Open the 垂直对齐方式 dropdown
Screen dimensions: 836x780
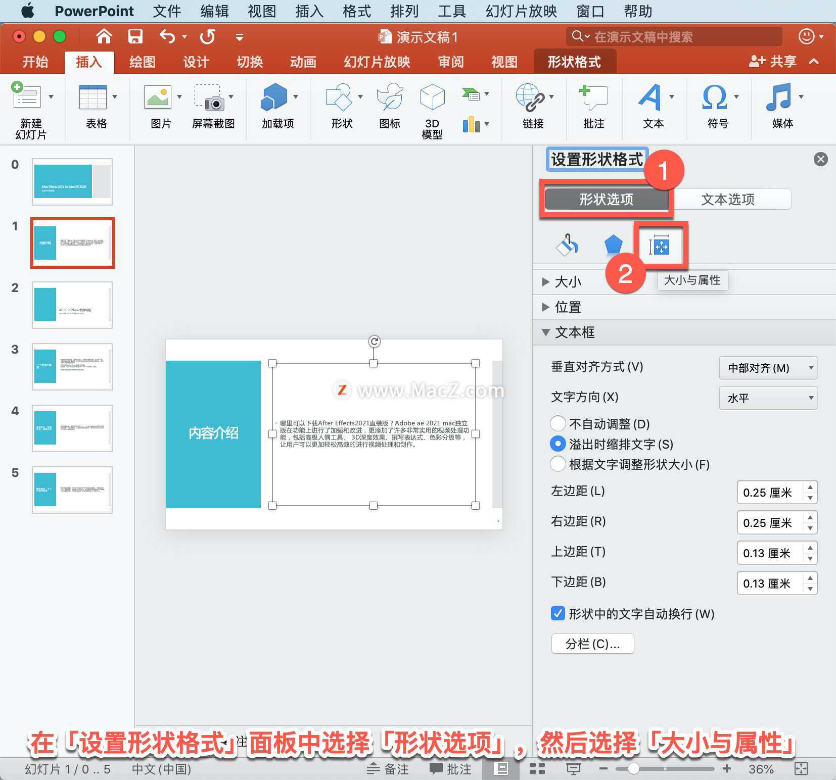(x=768, y=368)
